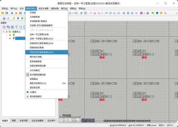Click the purple blank page icon in second toolbar
Image resolution: width=178 pixels, height=127 pixels.
[x=8, y=18]
